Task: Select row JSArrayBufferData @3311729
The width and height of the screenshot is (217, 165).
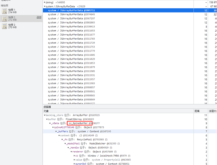Action: point(130,43)
